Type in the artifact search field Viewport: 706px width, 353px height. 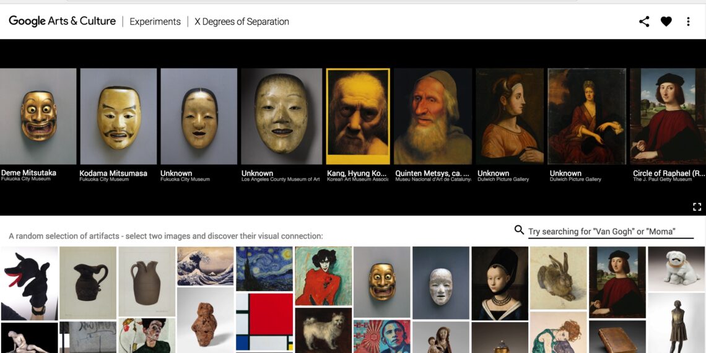(610, 232)
